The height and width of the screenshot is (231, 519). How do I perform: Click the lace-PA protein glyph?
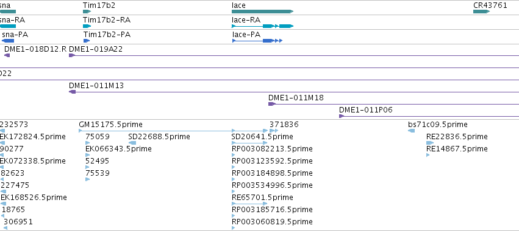[x=257, y=41]
